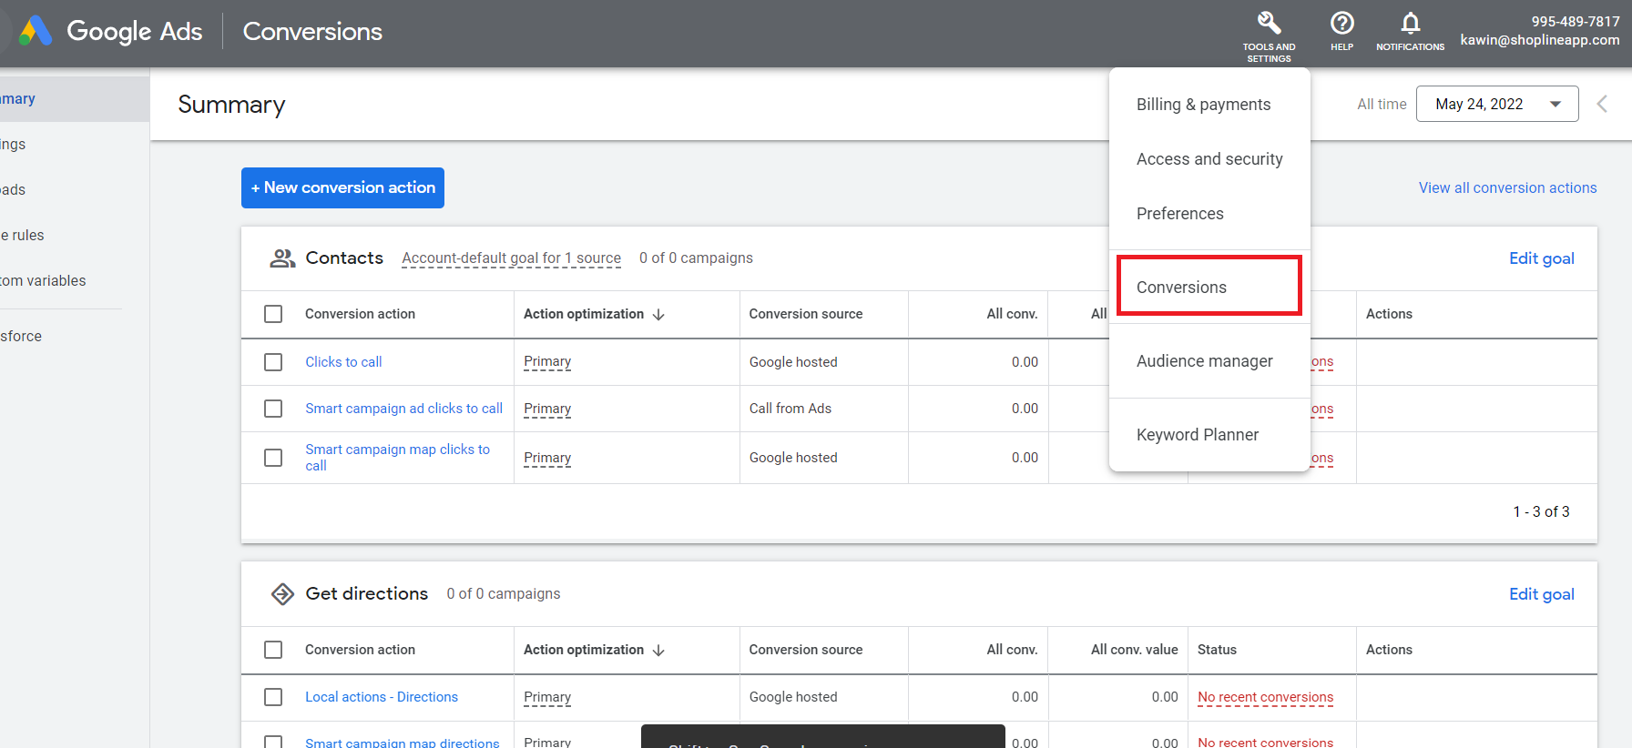
Task: Check the Smart campaign ad clicks to call checkbox
Action: point(273,409)
